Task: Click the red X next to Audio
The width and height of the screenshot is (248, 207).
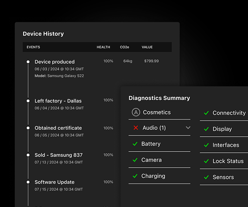Action: (136, 128)
